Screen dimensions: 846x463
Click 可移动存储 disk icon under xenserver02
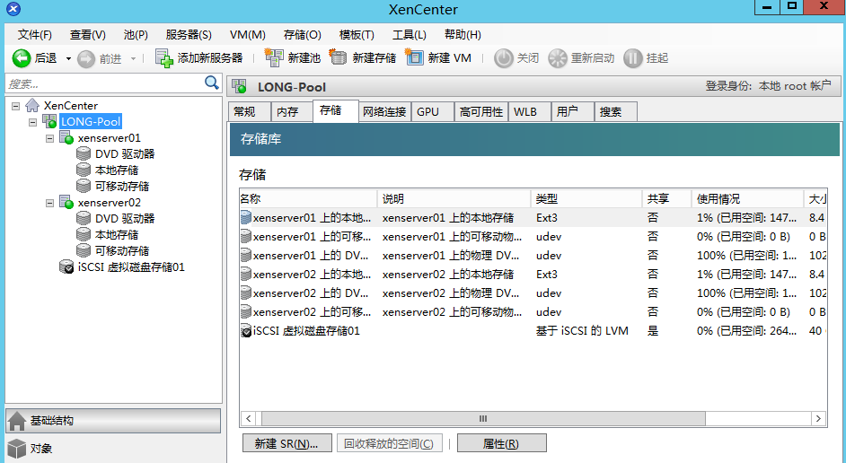(84, 250)
